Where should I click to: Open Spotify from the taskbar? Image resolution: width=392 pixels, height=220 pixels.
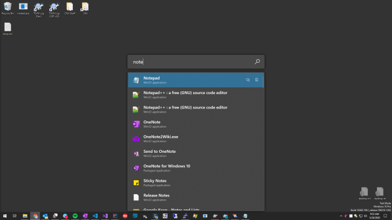click(75, 216)
